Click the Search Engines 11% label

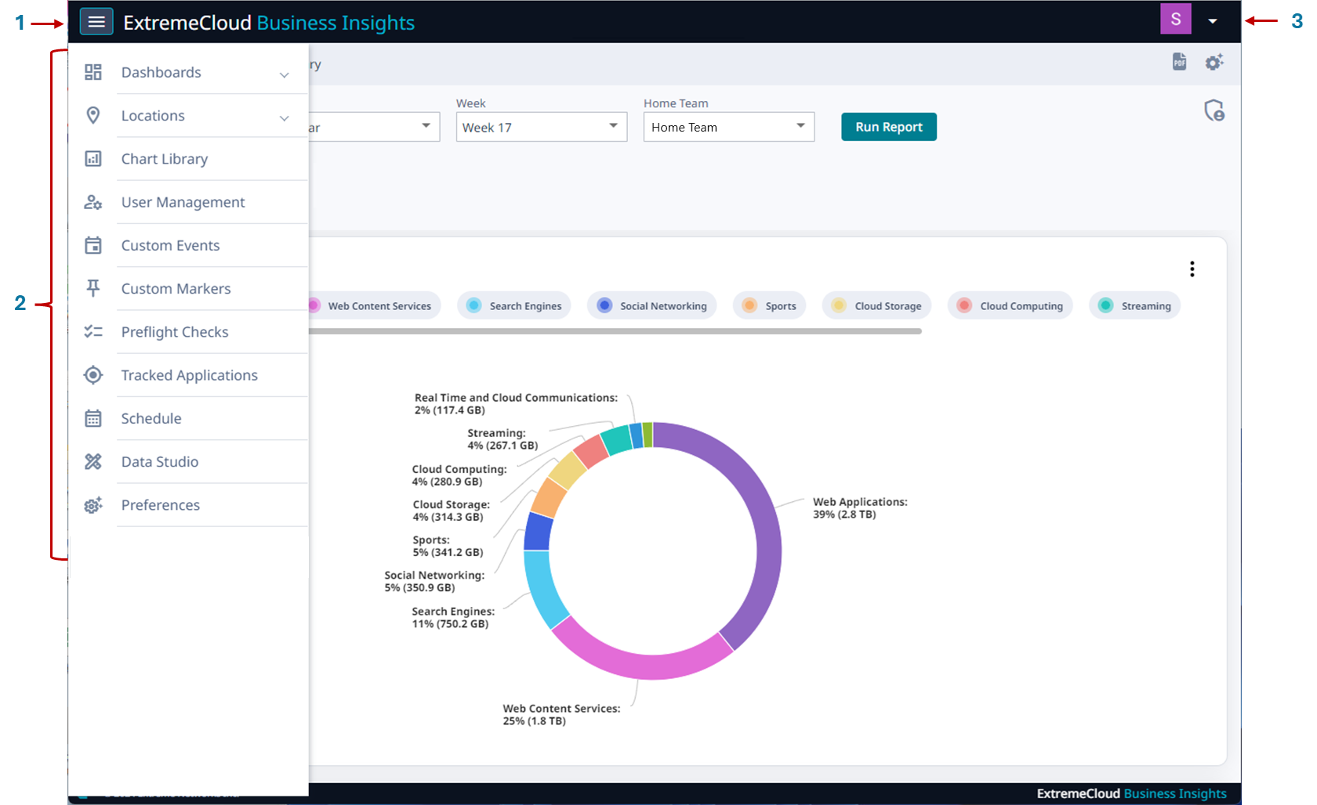click(x=453, y=618)
